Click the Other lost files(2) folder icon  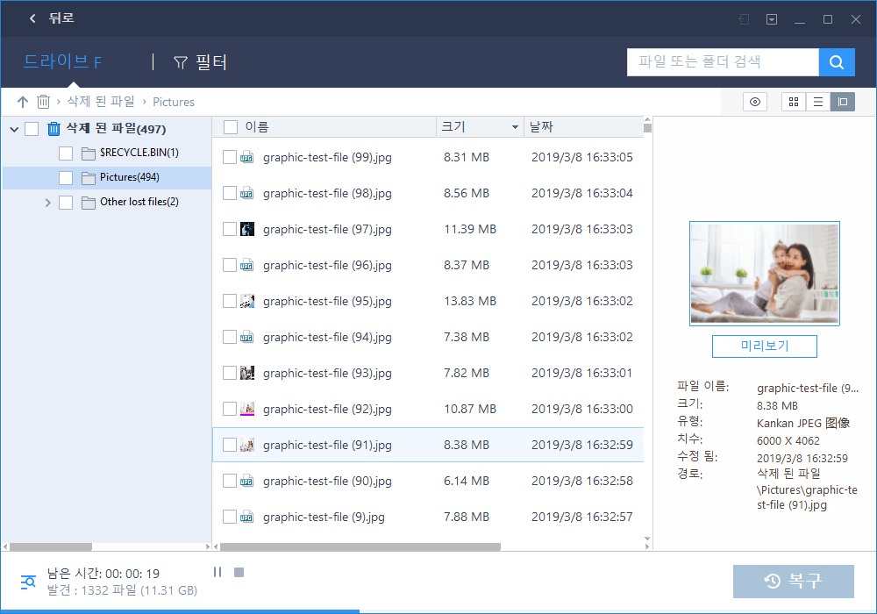89,203
